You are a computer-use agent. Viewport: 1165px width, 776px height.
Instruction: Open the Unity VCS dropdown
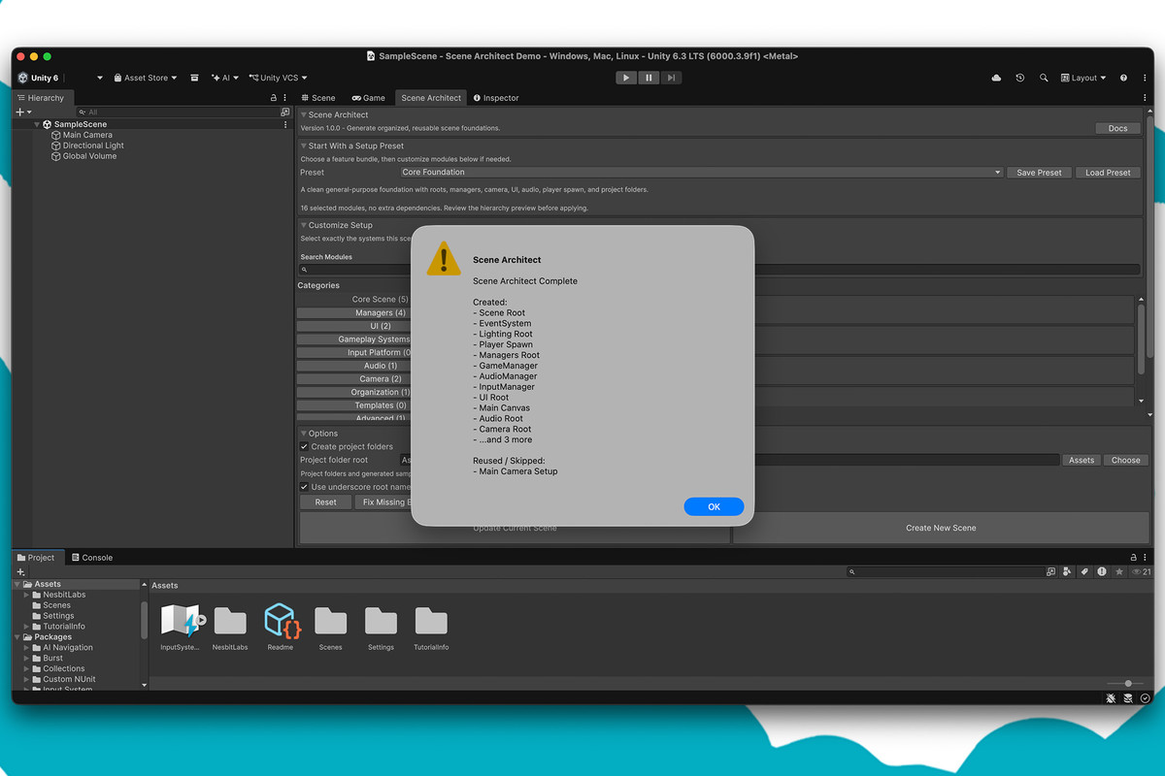click(278, 78)
